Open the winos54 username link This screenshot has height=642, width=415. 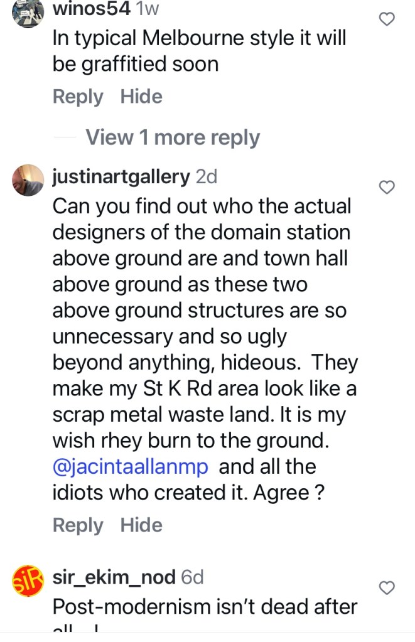click(91, 9)
